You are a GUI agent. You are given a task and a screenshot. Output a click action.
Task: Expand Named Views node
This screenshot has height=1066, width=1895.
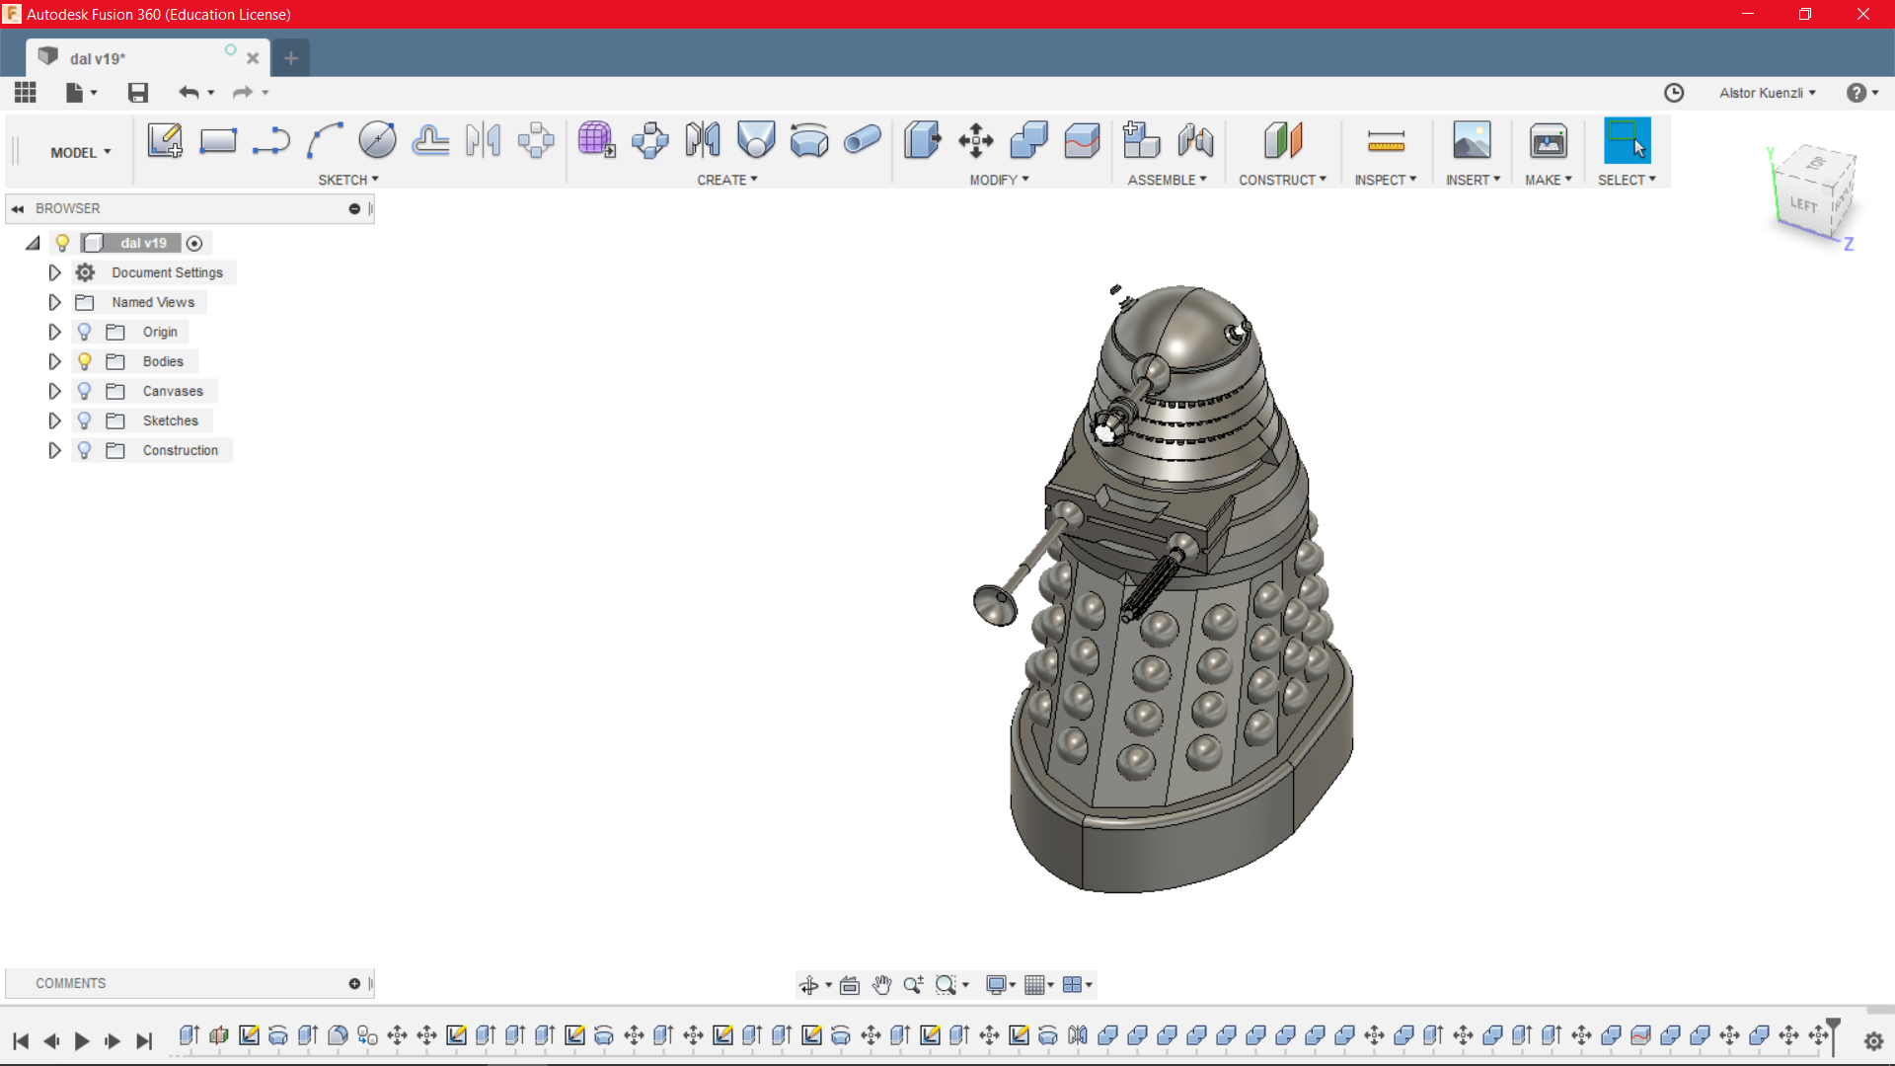pyautogui.click(x=55, y=302)
